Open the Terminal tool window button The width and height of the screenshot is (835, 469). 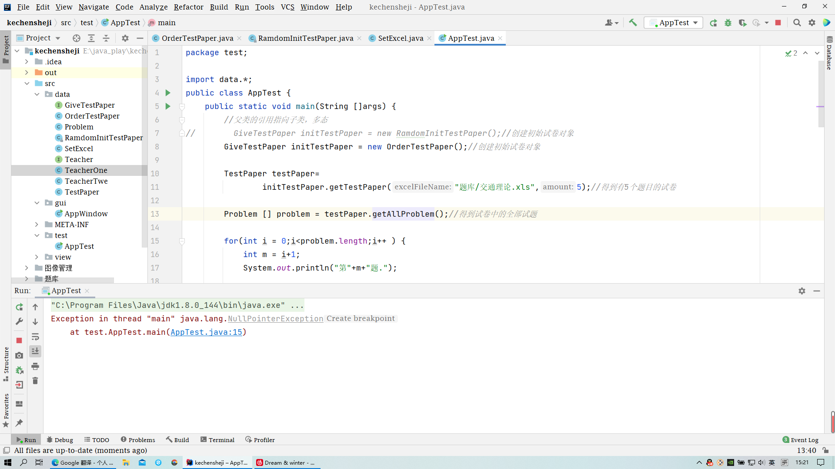coord(217,440)
